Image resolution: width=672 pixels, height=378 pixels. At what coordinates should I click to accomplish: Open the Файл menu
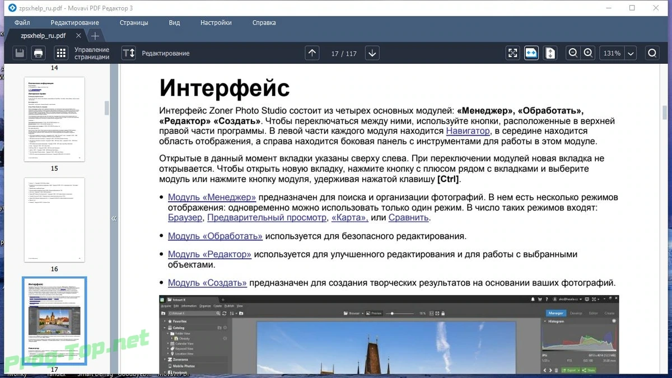pos(22,23)
